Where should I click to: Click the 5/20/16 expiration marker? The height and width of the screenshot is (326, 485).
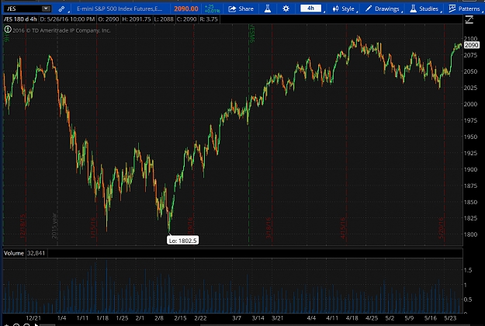441,227
